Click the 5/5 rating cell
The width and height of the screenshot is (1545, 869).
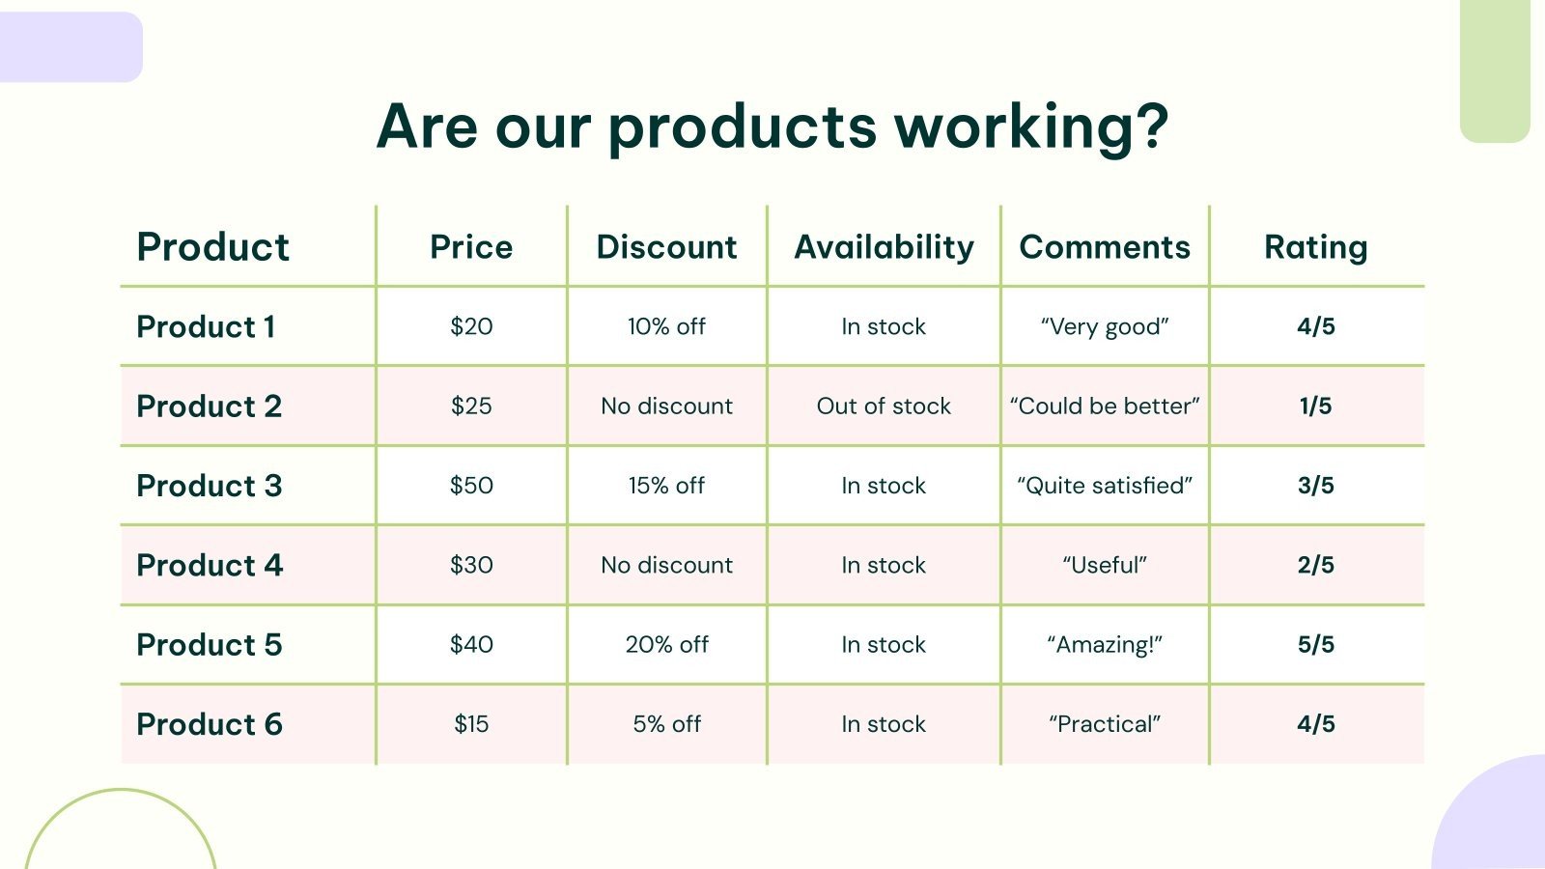1315,645
